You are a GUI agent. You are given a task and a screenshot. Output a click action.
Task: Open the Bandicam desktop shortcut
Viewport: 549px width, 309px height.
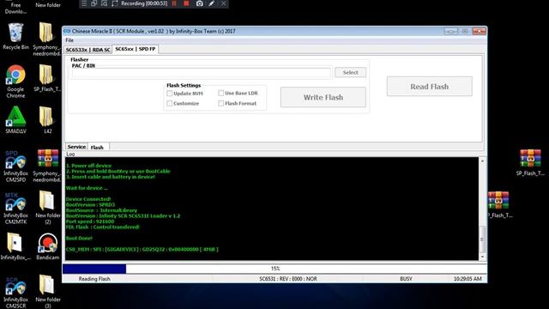tap(48, 246)
